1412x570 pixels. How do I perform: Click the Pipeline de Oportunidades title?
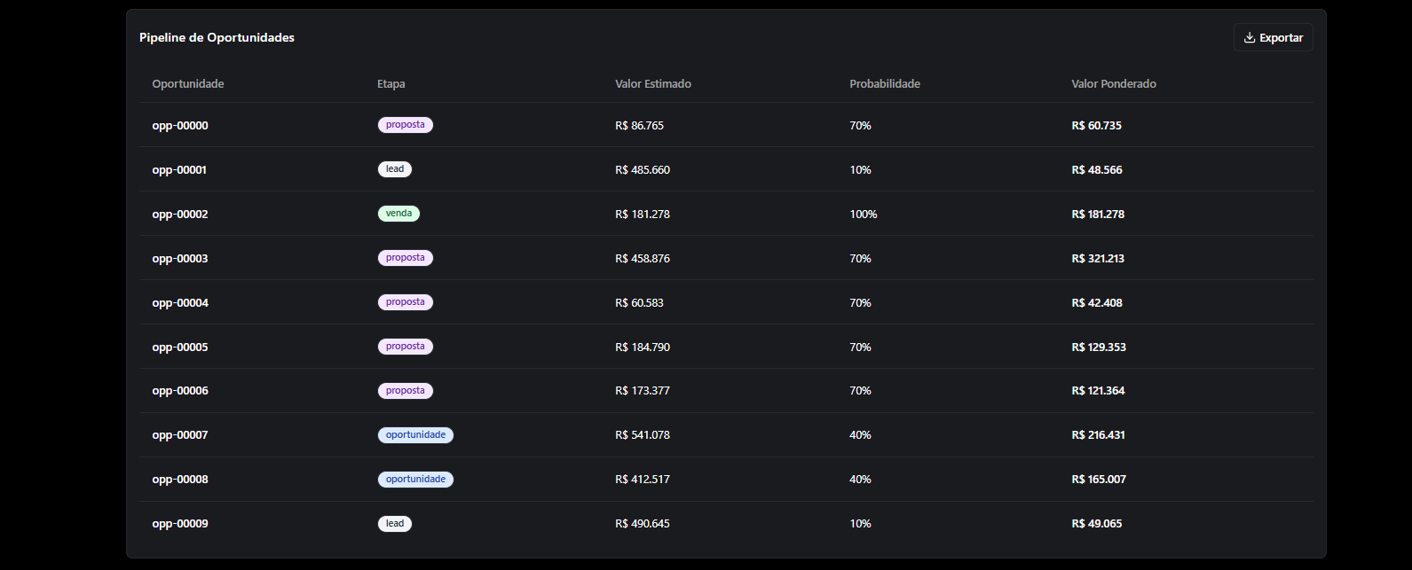click(217, 38)
